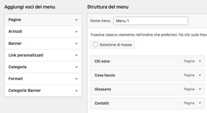207x113 pixels.
Task: Click the Glossario menu item bar
Action: [x=140, y=89]
